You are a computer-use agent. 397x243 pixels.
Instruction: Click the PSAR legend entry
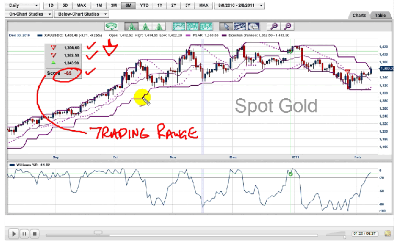pyautogui.click(x=202, y=36)
